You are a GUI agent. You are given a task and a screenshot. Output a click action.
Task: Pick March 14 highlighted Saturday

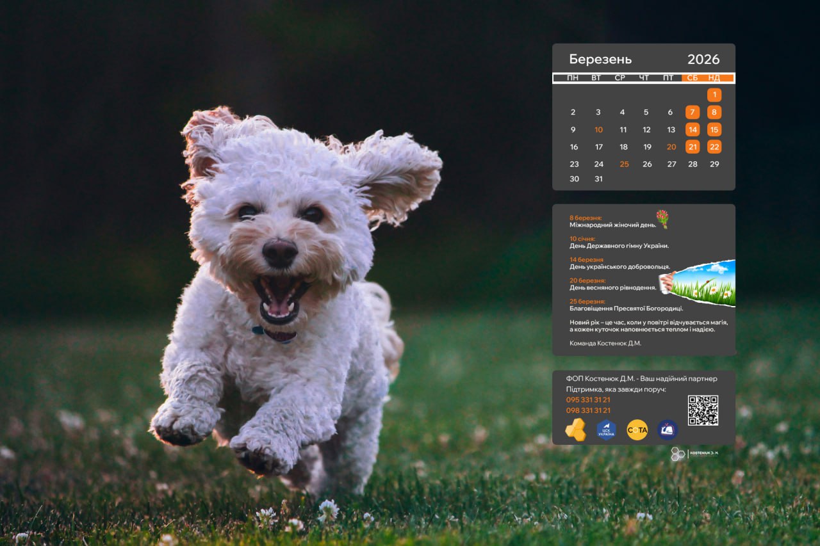pos(693,130)
